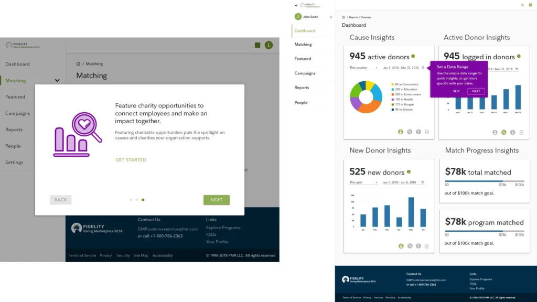This screenshot has width=537, height=302.
Task: Open the This year period dropdown
Action: click(363, 182)
